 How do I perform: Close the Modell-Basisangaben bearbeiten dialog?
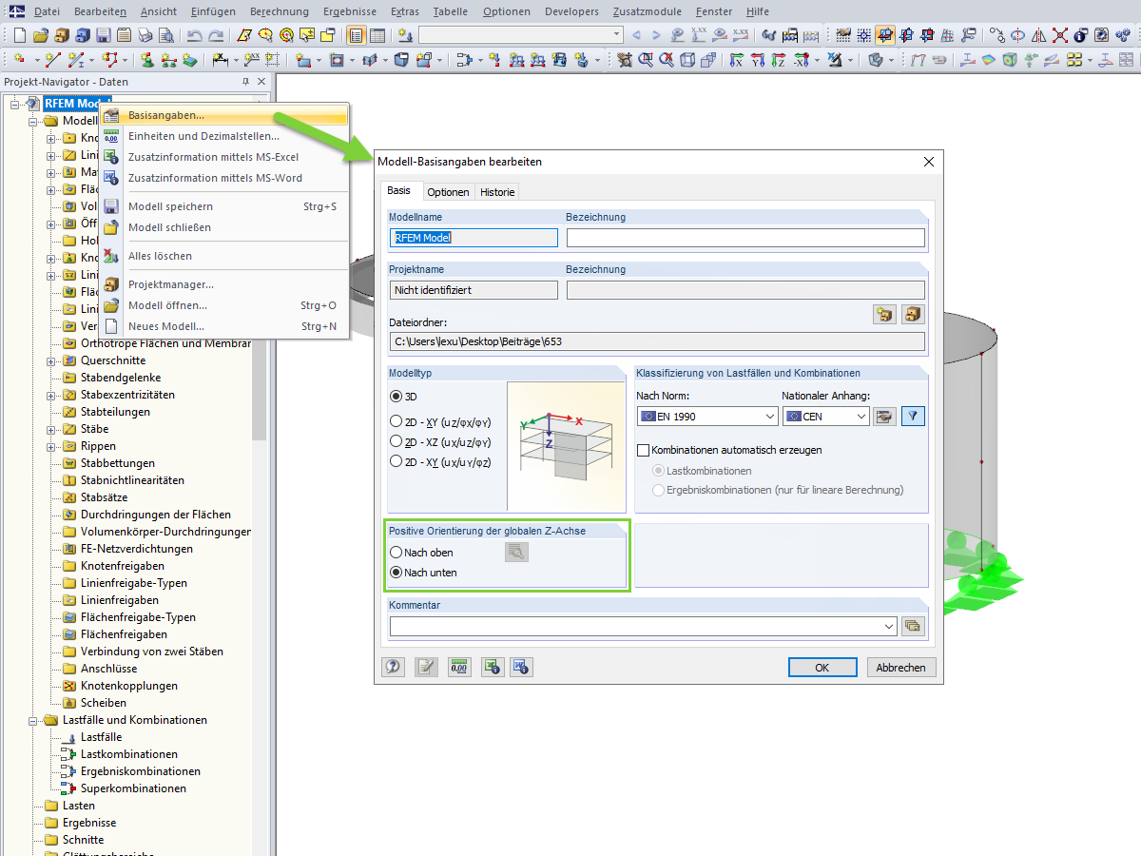[929, 162]
